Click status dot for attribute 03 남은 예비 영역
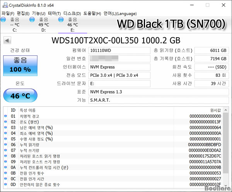The height and width of the screenshot is (192, 232). 6,128
